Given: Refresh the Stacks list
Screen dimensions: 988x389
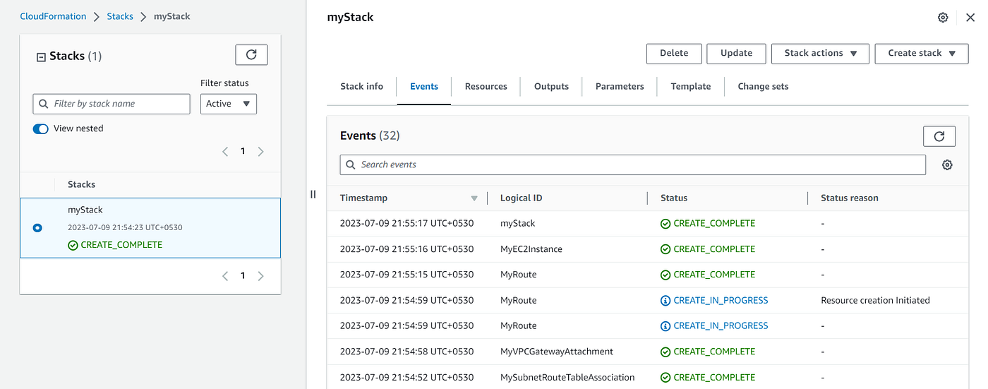Looking at the screenshot, I should tap(251, 55).
